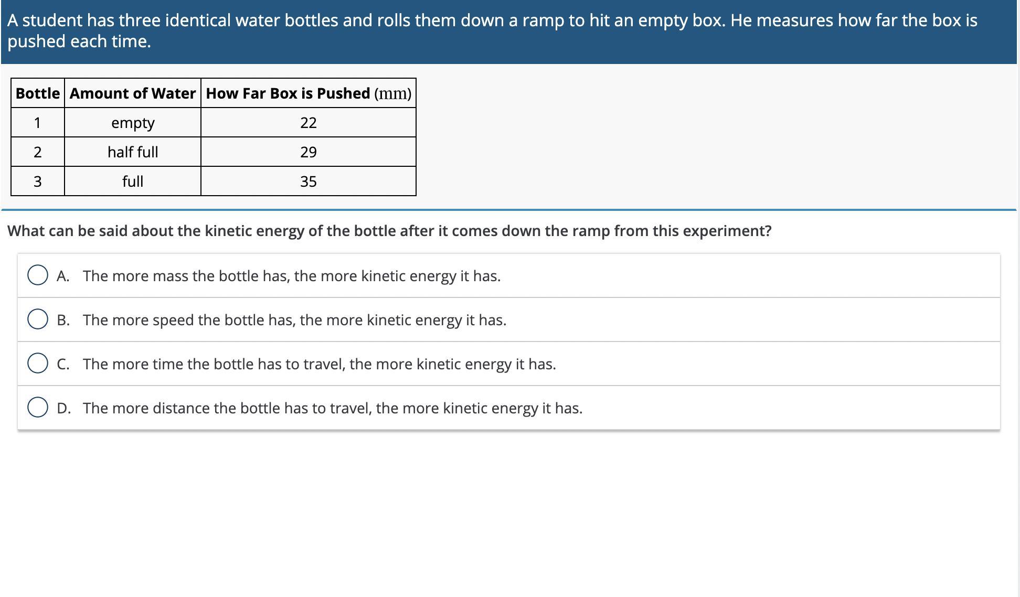This screenshot has height=597, width=1020.
Task: Click the answer text about more distance
Action: (332, 408)
